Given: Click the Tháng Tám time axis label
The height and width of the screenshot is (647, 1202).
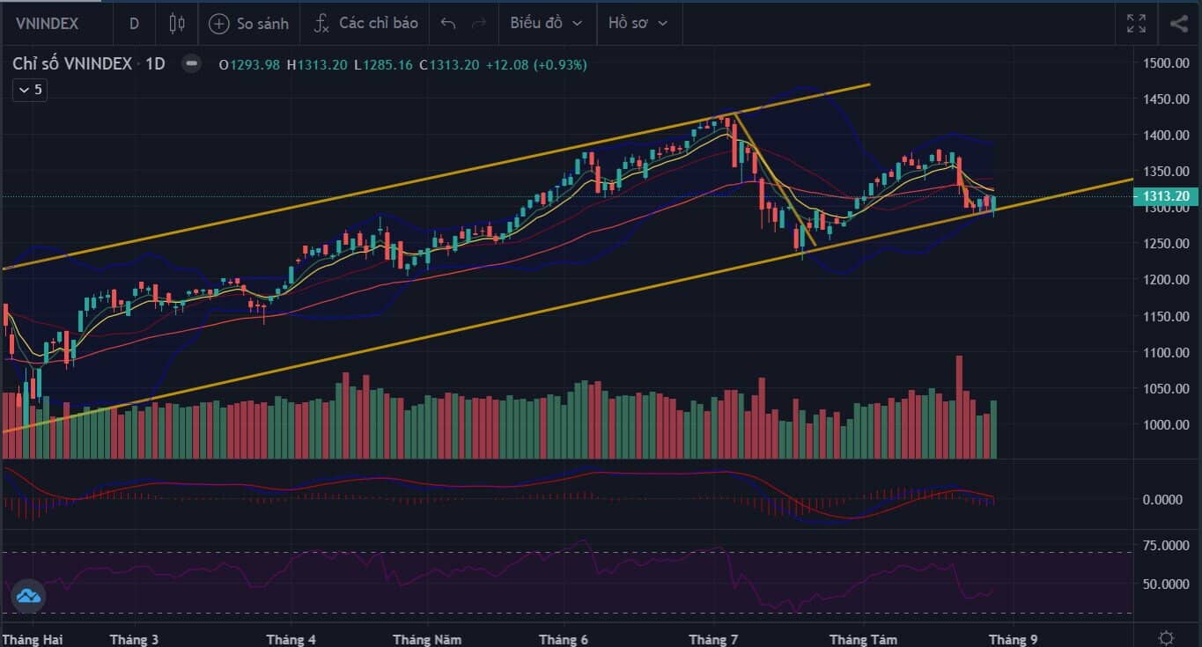Looking at the screenshot, I should click(x=863, y=639).
